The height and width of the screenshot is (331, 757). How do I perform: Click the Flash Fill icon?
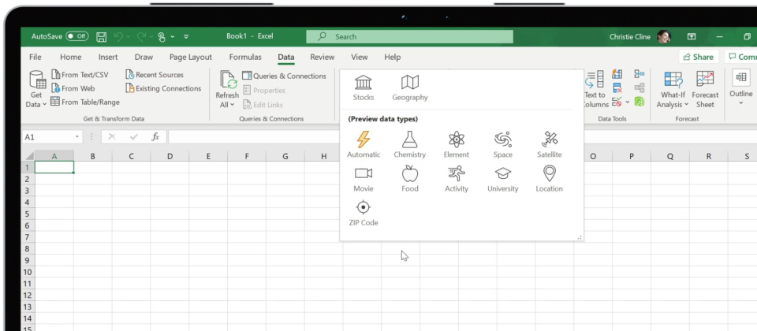[617, 74]
